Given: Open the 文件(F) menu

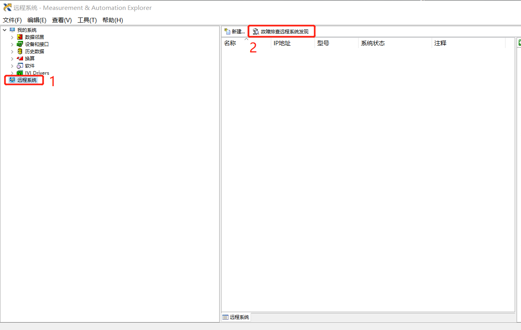Looking at the screenshot, I should [12, 20].
